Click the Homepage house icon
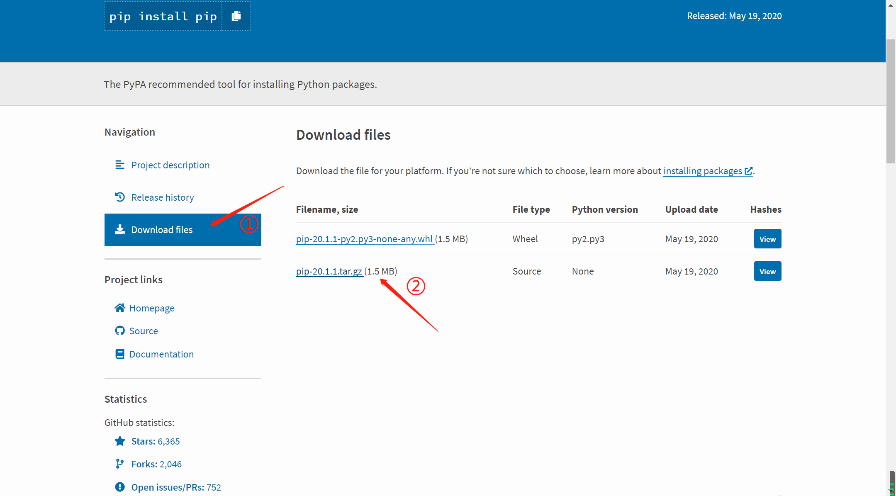 tap(120, 308)
